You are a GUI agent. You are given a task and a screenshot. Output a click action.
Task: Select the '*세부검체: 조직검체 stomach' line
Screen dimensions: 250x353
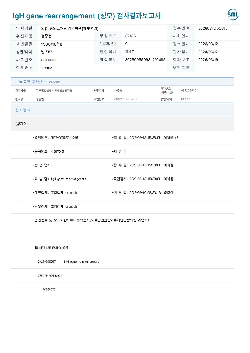pyautogui.click(x=55, y=207)
